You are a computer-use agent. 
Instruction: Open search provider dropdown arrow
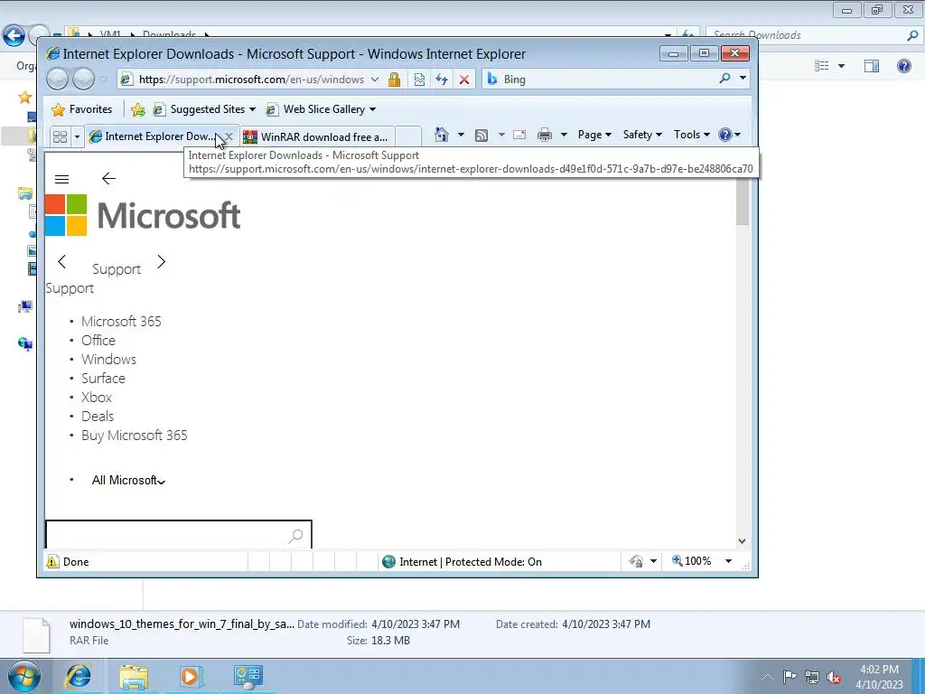(743, 79)
